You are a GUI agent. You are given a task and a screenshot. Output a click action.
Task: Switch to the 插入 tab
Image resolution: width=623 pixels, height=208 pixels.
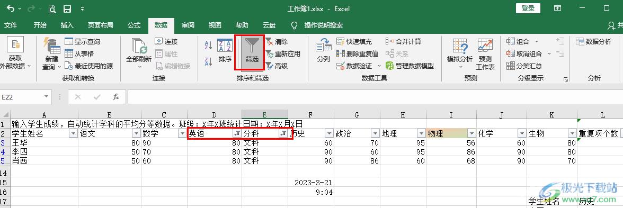(x=67, y=25)
